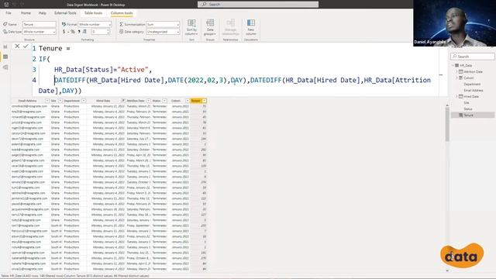Edit the column Name field
Viewport: 496px width, 279px height.
(x=40, y=24)
